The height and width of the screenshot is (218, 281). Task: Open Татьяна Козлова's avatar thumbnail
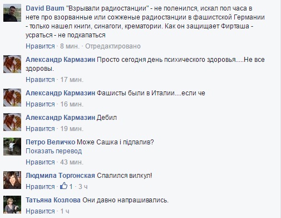(12, 205)
